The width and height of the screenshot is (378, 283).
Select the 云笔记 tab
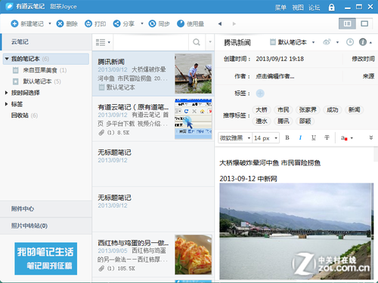pos(46,42)
